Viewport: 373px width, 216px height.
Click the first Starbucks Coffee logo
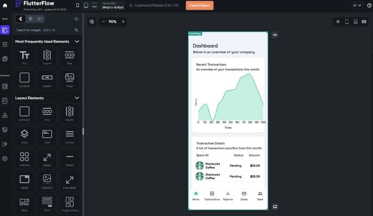[x=200, y=165]
